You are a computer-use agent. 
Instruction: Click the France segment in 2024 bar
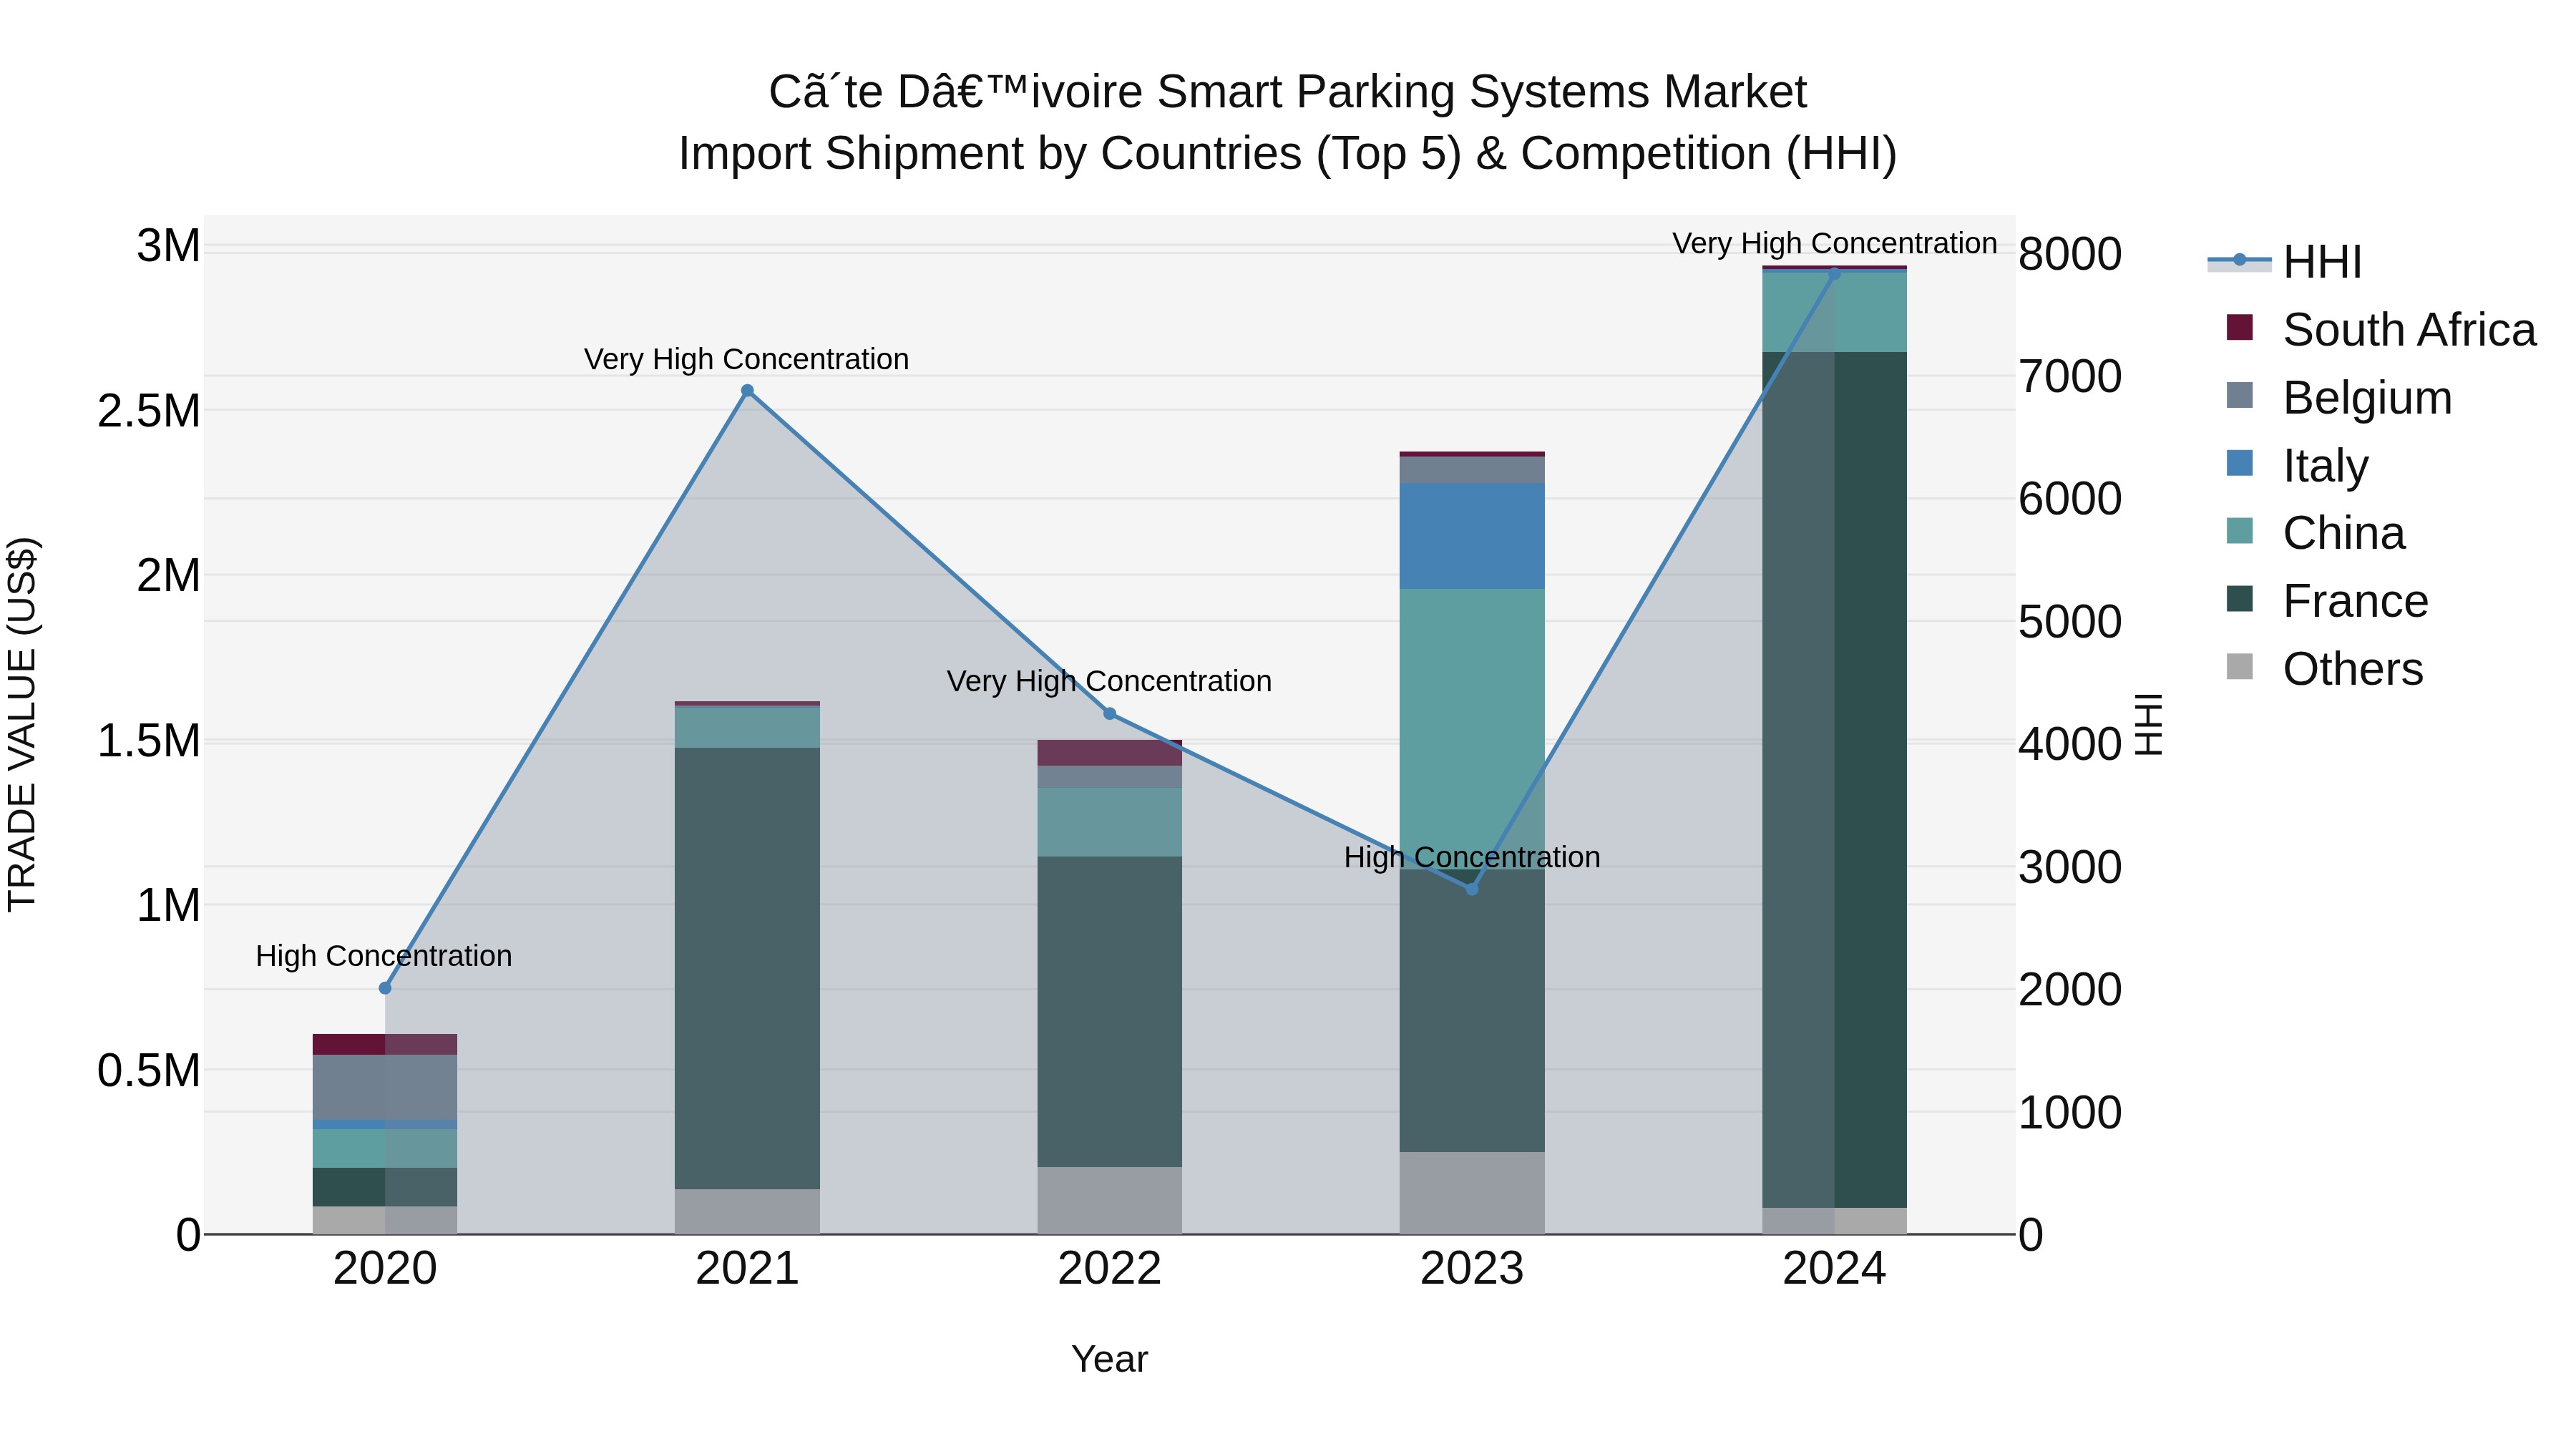click(x=1834, y=780)
